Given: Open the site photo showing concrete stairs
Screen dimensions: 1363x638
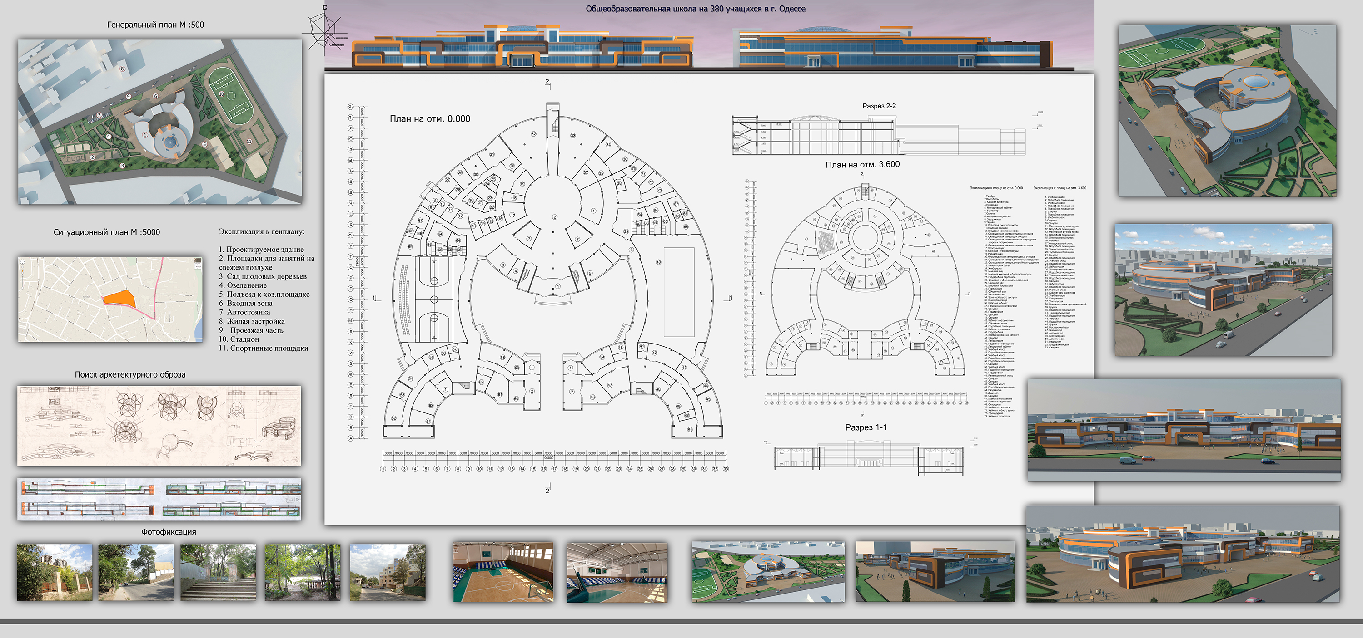Looking at the screenshot, I should coord(218,573).
